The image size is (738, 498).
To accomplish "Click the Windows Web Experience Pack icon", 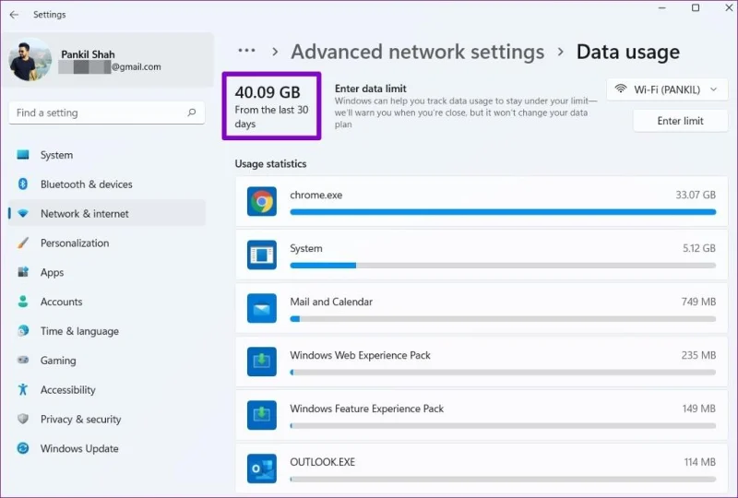I will [262, 362].
